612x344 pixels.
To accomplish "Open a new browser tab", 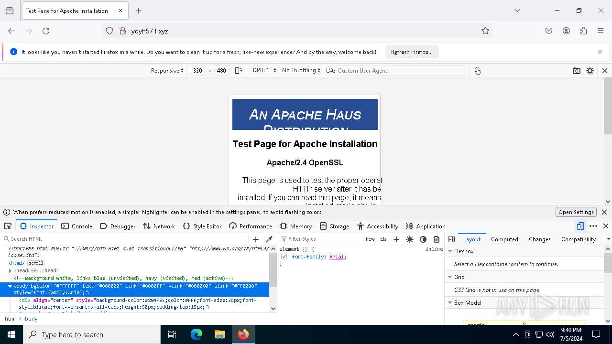I will pos(138,11).
